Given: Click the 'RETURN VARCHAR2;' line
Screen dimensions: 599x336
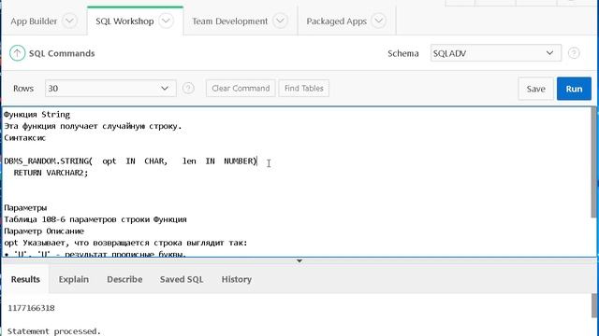Looking at the screenshot, I should click(51, 173).
